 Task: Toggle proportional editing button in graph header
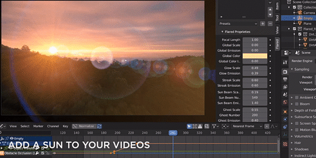click(x=267, y=126)
